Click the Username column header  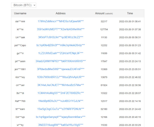(x=20, y=13)
